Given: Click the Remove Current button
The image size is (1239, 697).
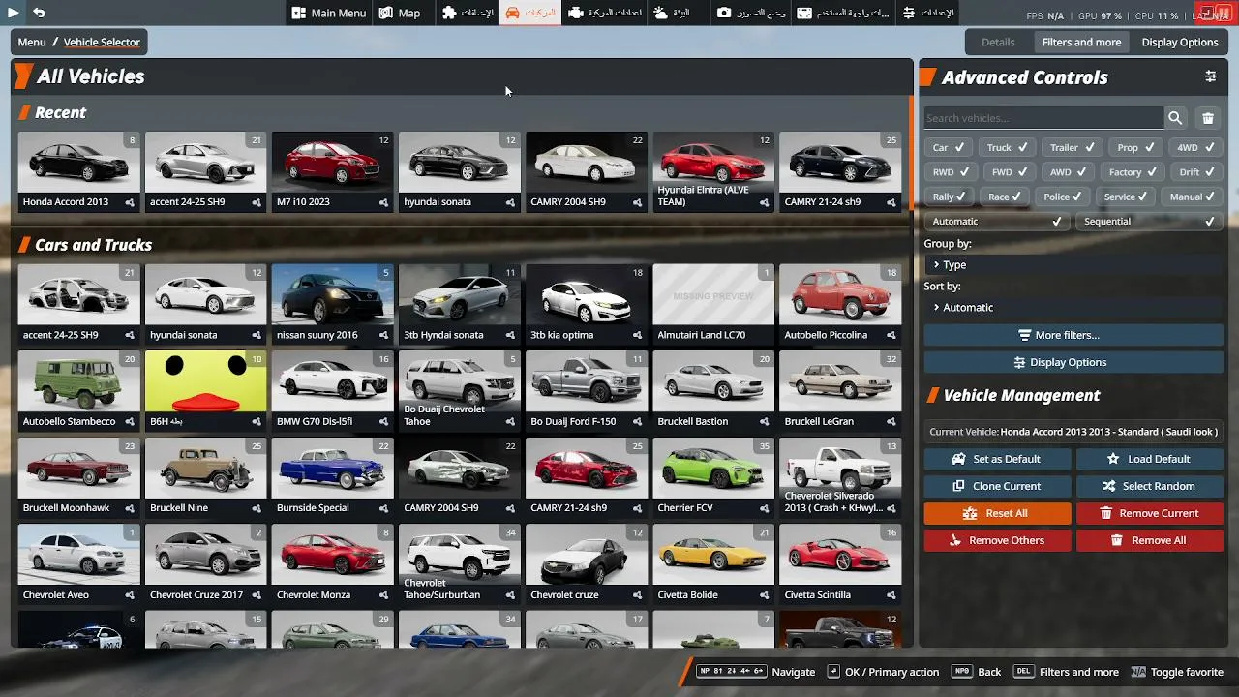Looking at the screenshot, I should [x=1150, y=513].
